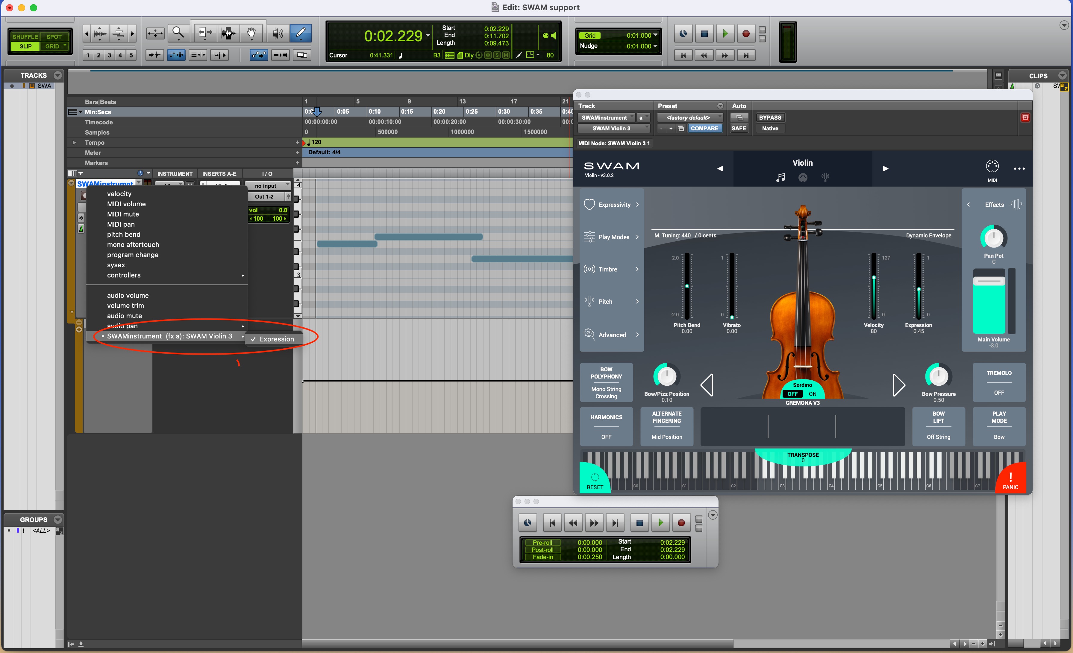Switch Sordino to ON
Viewport: 1073px width, 653px height.
pos(812,394)
